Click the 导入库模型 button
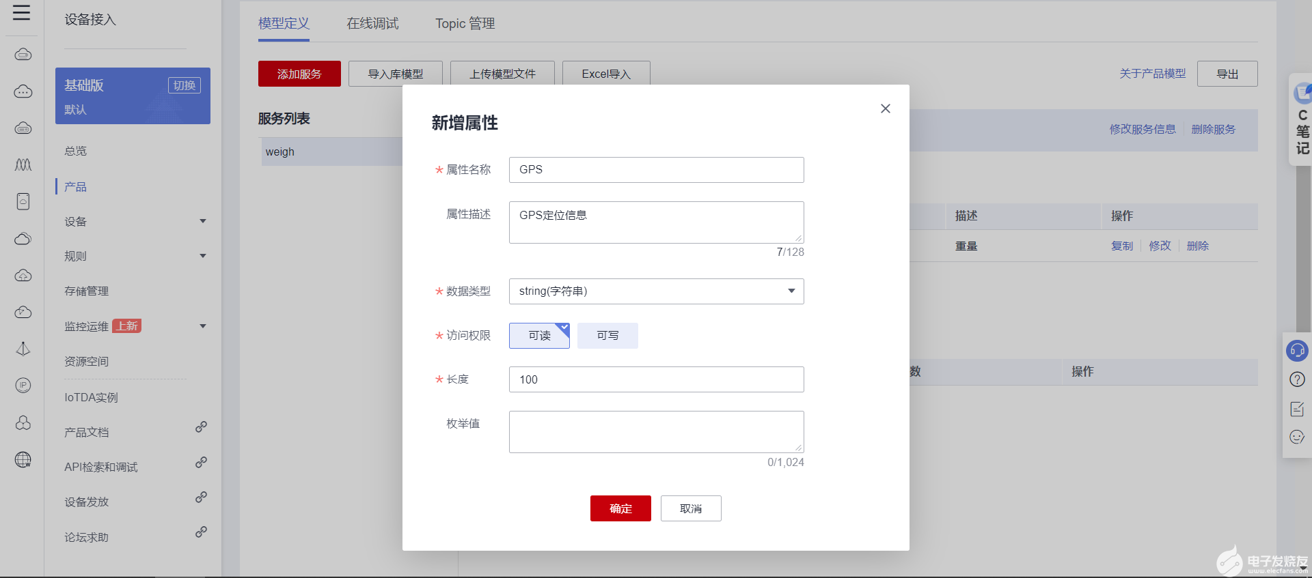Screen dimensions: 1312x578 coord(396,74)
